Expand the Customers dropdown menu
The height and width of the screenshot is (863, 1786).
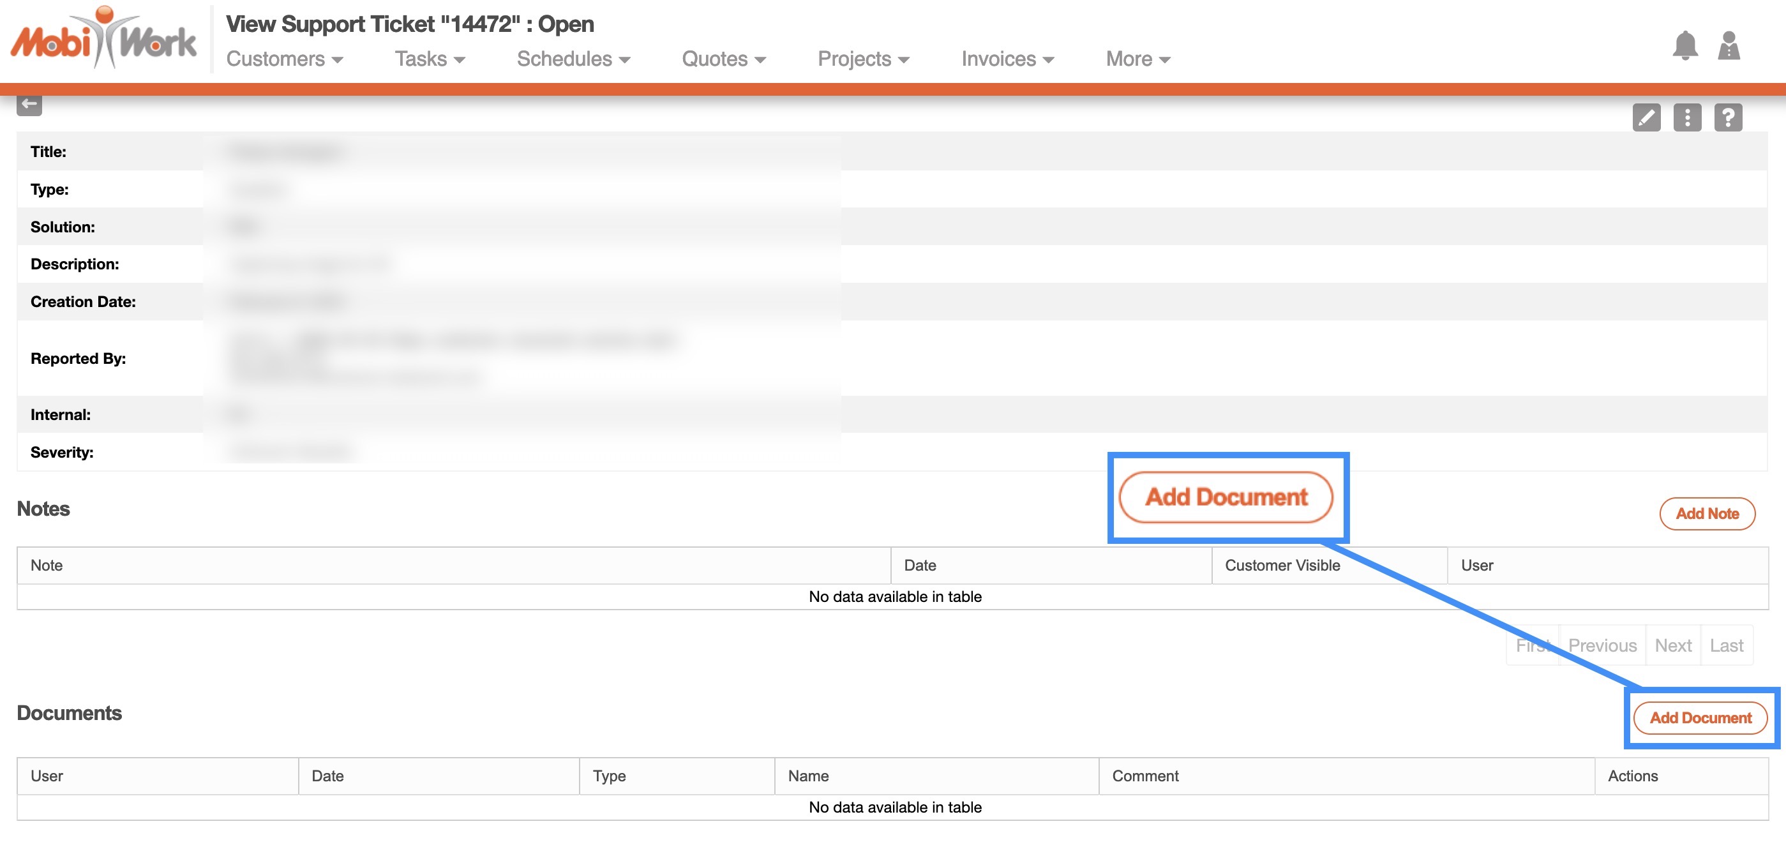click(284, 59)
